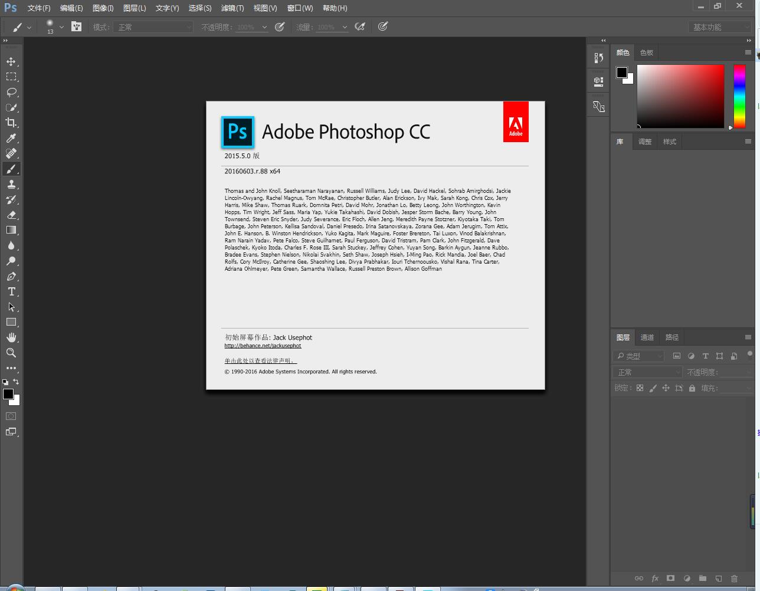The height and width of the screenshot is (591, 760).
Task: Toggle Lock all padlock icon
Action: coord(692,388)
